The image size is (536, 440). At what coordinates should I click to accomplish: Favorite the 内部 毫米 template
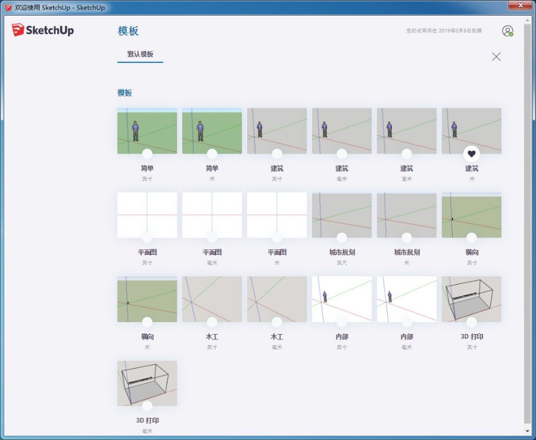point(406,322)
